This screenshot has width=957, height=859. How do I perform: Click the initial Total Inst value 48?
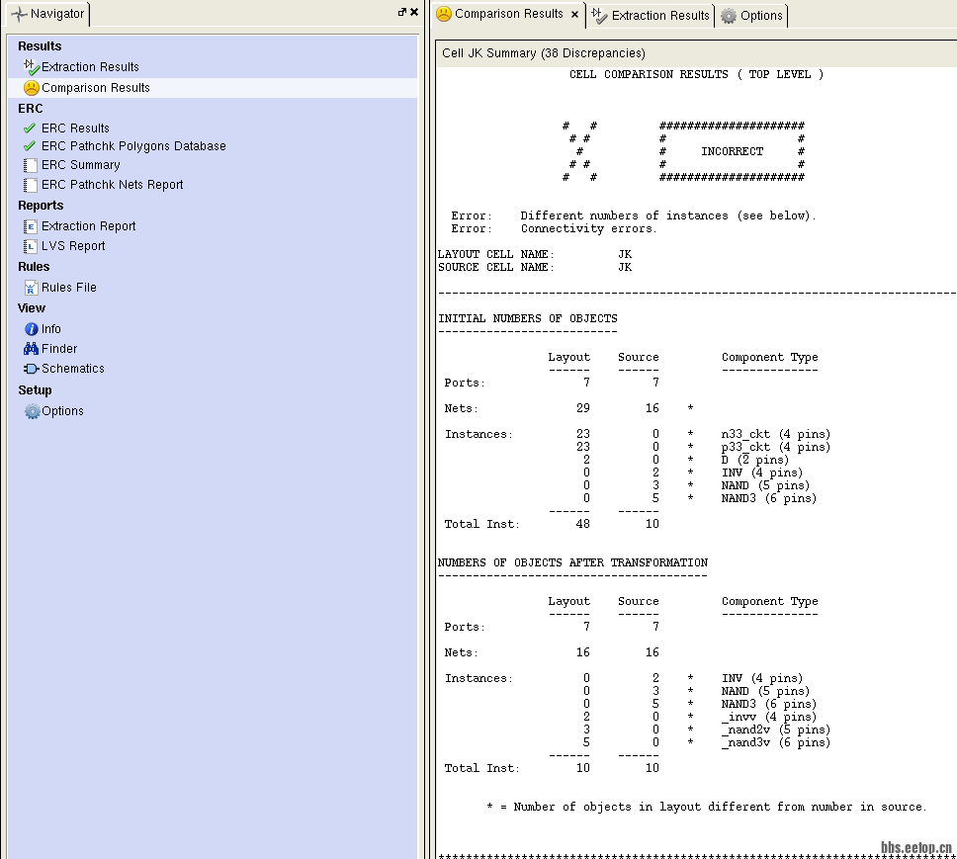583,524
